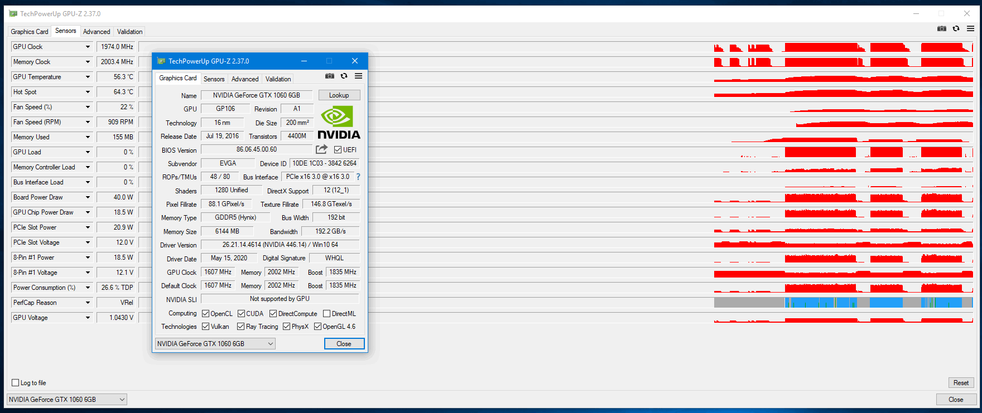Screen dimensions: 982x413
Task: Open the Advanced tab in the front dialog
Action: coord(245,79)
